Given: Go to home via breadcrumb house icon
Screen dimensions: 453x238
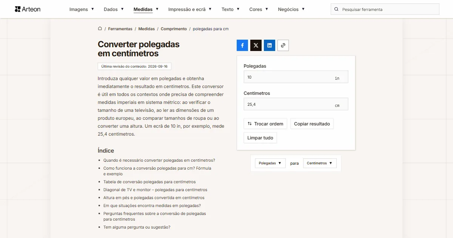Looking at the screenshot, I should click(100, 29).
